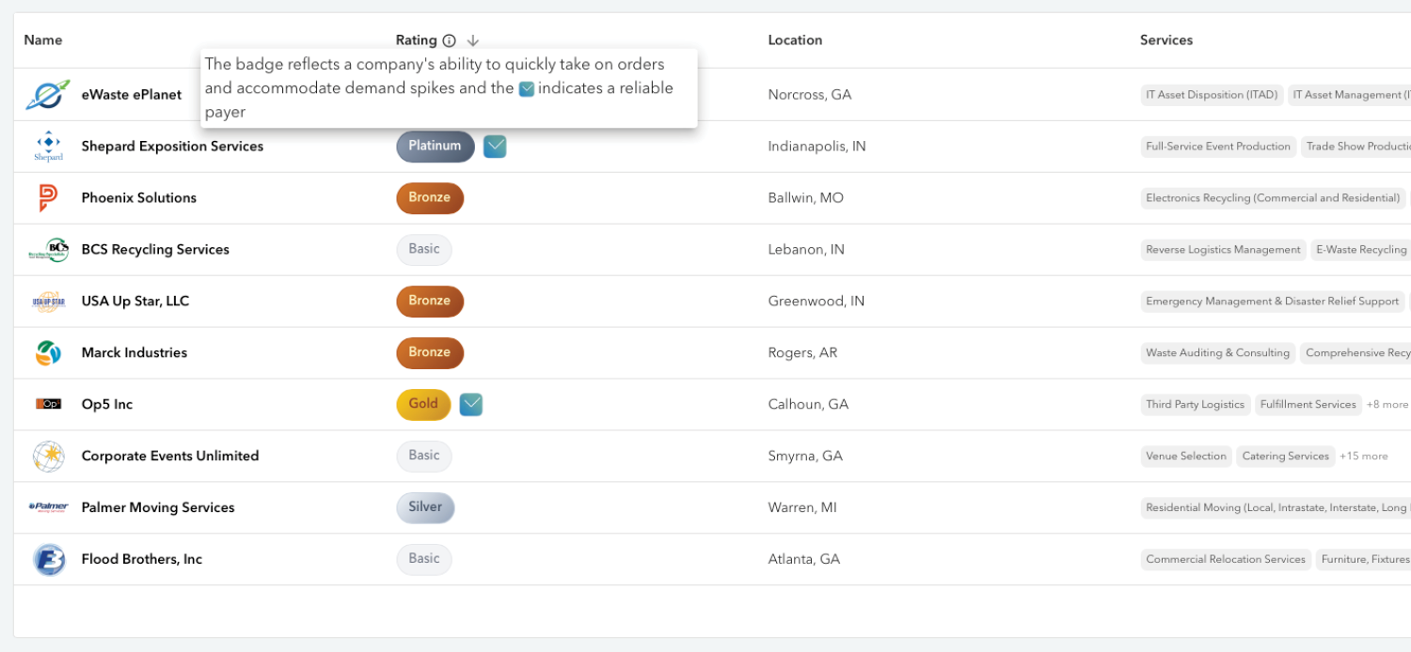The width and height of the screenshot is (1411, 652).
Task: Sort by Rating using the down arrow
Action: [473, 40]
